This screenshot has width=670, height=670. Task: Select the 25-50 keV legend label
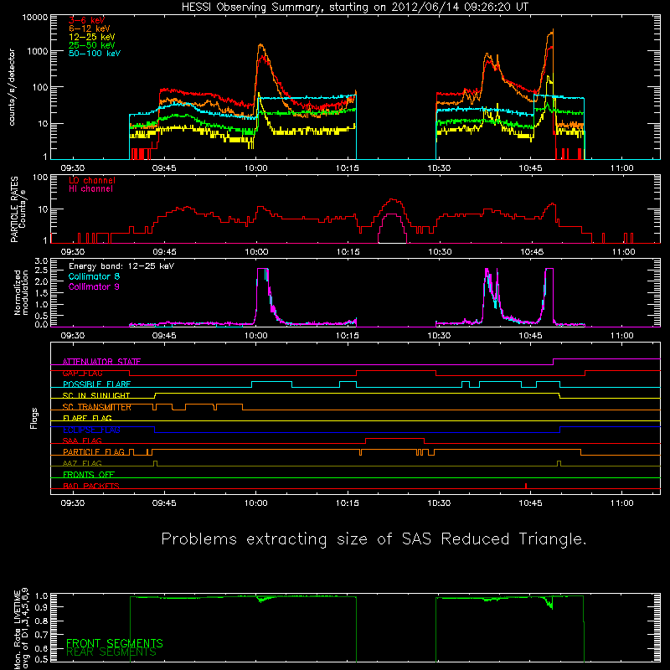click(x=92, y=45)
